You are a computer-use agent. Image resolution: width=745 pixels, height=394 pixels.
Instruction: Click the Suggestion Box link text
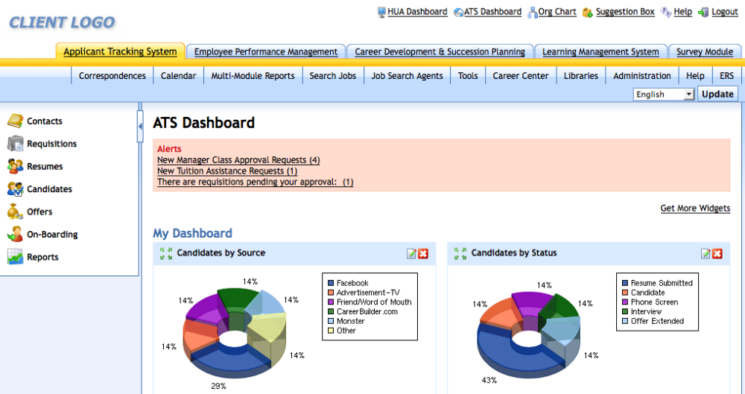pyautogui.click(x=625, y=12)
